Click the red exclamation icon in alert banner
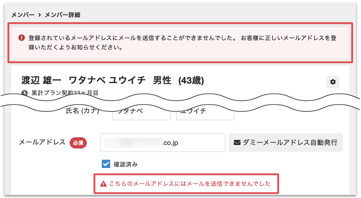361x198 pixels. tap(21, 38)
